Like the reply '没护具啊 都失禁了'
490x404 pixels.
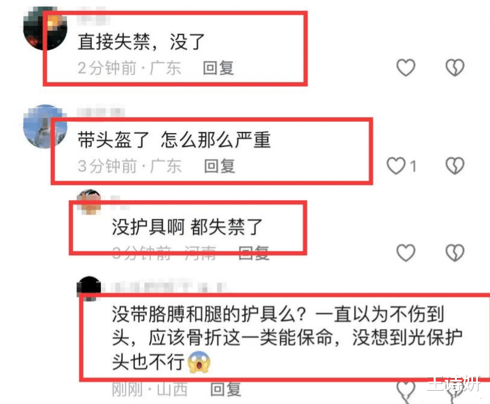point(405,252)
